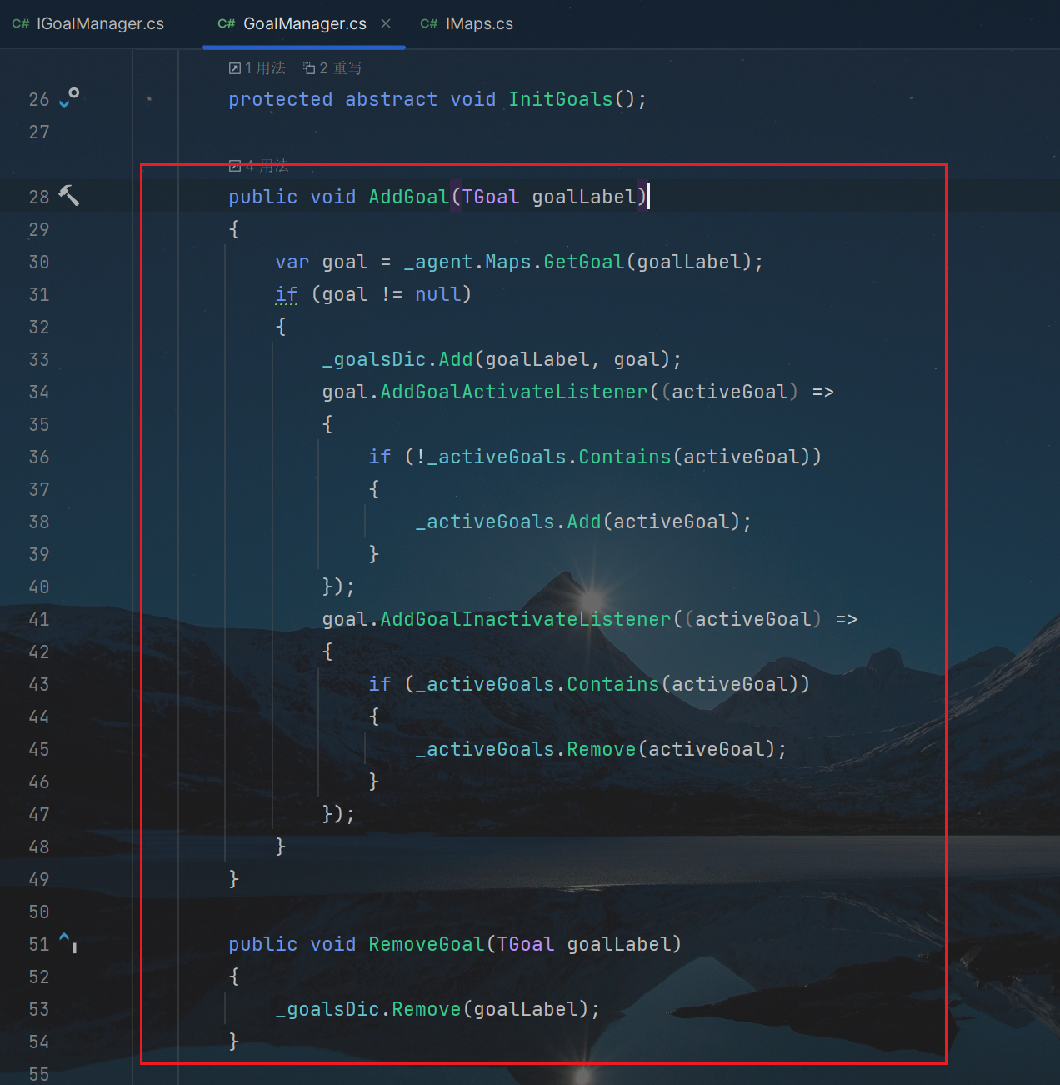The width and height of the screenshot is (1060, 1085).
Task: Click the C# file icon on IMaps.cs tab
Action: coord(429,24)
